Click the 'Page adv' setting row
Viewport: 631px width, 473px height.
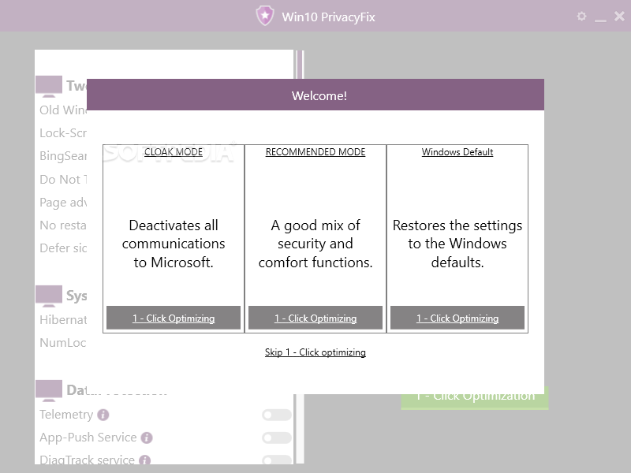63,203
